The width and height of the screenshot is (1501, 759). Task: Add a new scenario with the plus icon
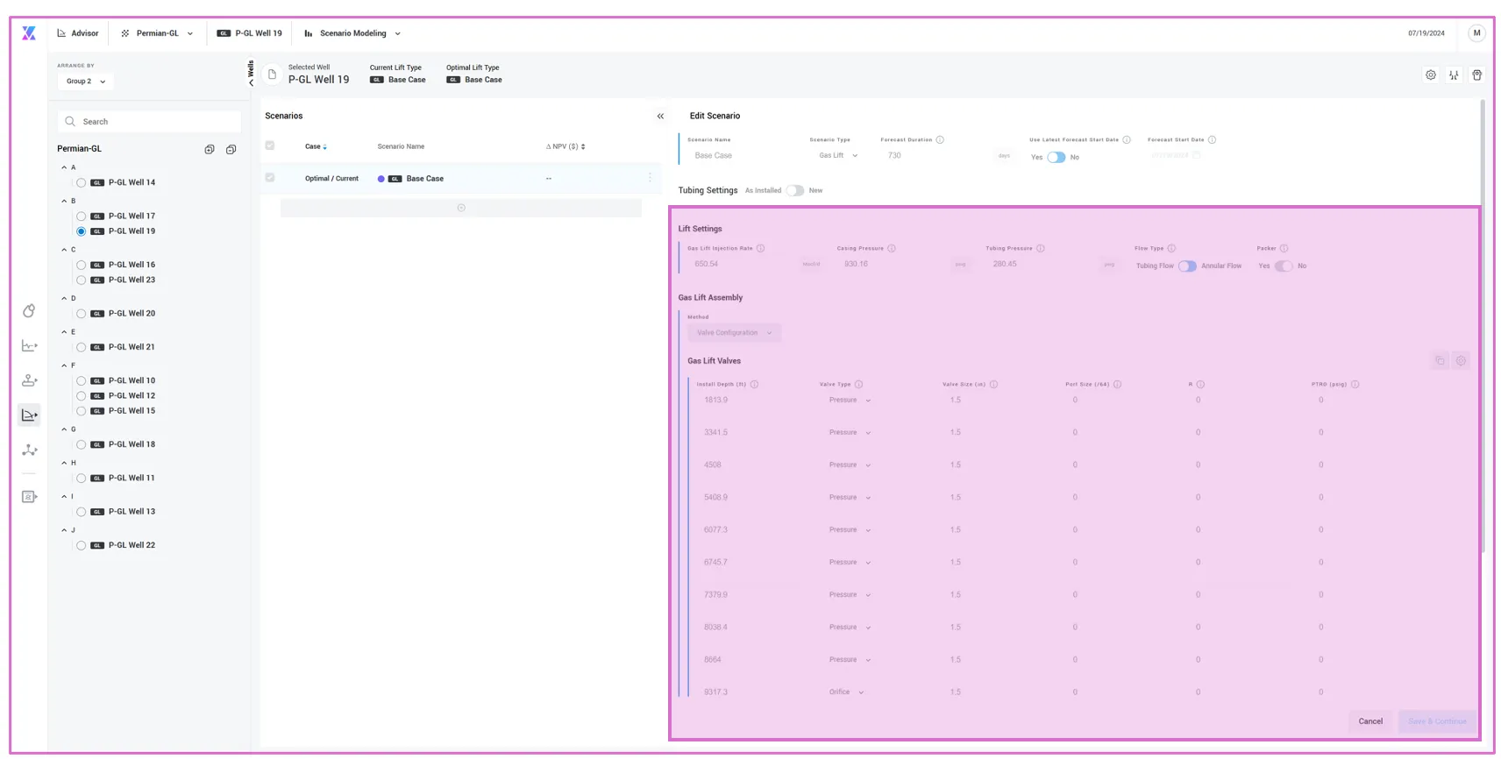point(461,208)
